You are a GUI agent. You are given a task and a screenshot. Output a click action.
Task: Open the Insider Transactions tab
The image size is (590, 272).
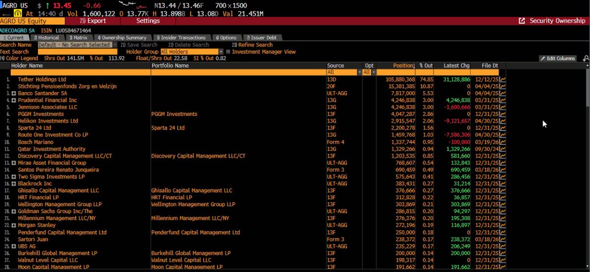[x=182, y=37]
